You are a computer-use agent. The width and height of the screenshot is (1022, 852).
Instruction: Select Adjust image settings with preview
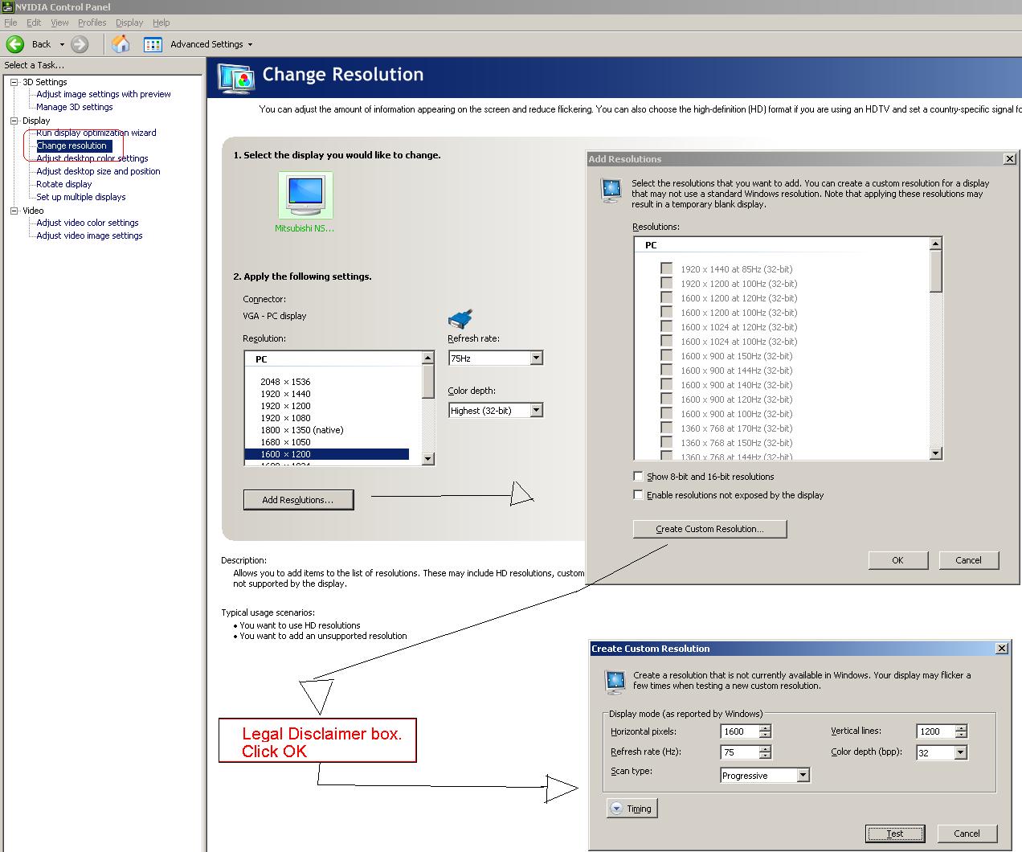(x=104, y=94)
